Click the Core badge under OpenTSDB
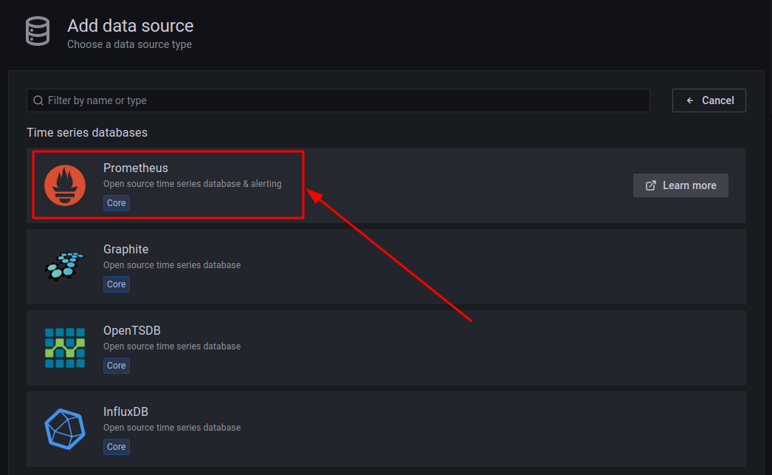 point(116,365)
